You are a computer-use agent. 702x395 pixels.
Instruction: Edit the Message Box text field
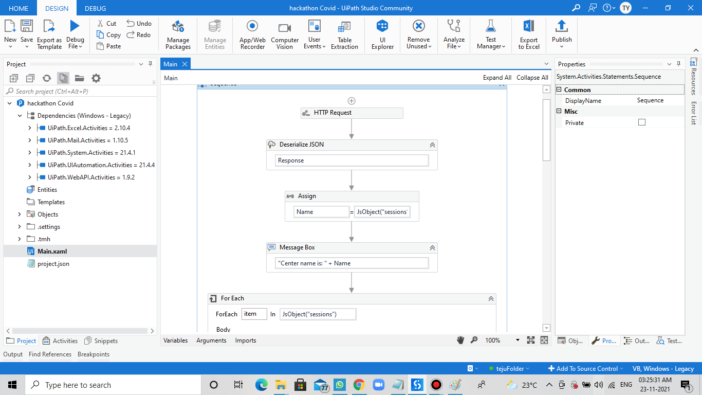pos(352,263)
